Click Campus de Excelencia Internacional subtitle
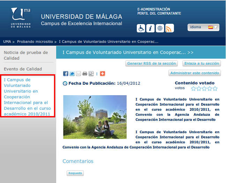The height and width of the screenshot is (183, 226). 81,23
